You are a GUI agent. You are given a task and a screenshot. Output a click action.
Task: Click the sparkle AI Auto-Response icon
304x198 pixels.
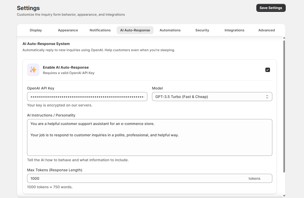click(33, 70)
